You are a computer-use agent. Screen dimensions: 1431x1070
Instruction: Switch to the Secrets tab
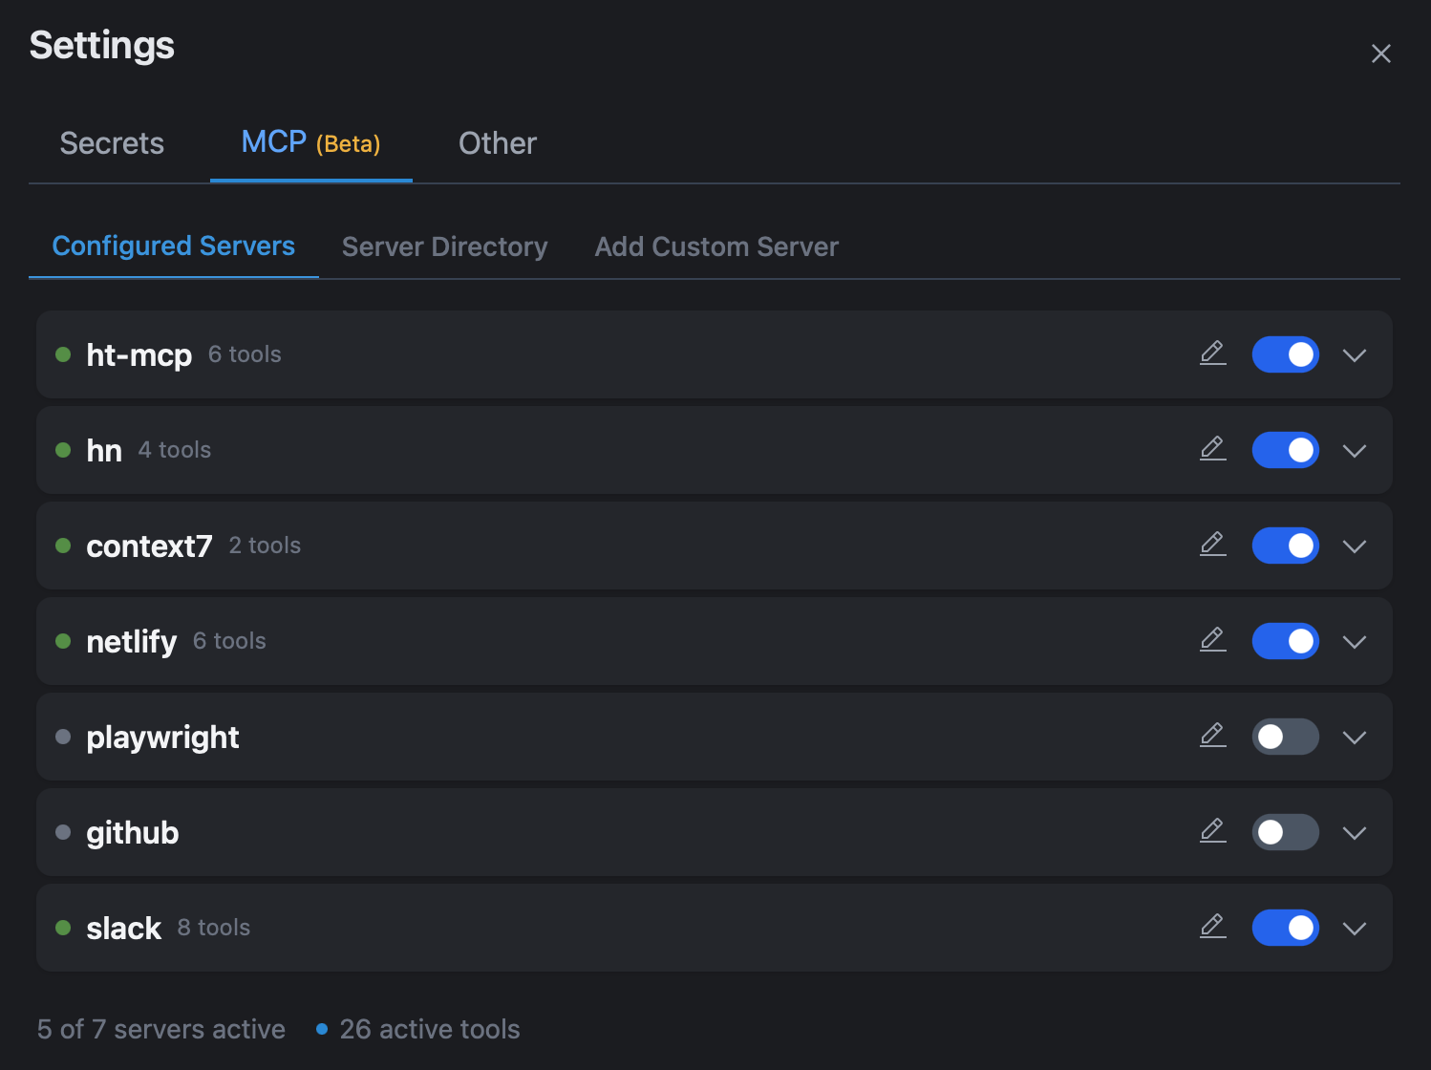click(112, 143)
